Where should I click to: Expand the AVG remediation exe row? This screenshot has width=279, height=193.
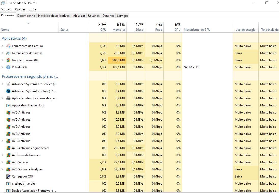tap(2, 155)
